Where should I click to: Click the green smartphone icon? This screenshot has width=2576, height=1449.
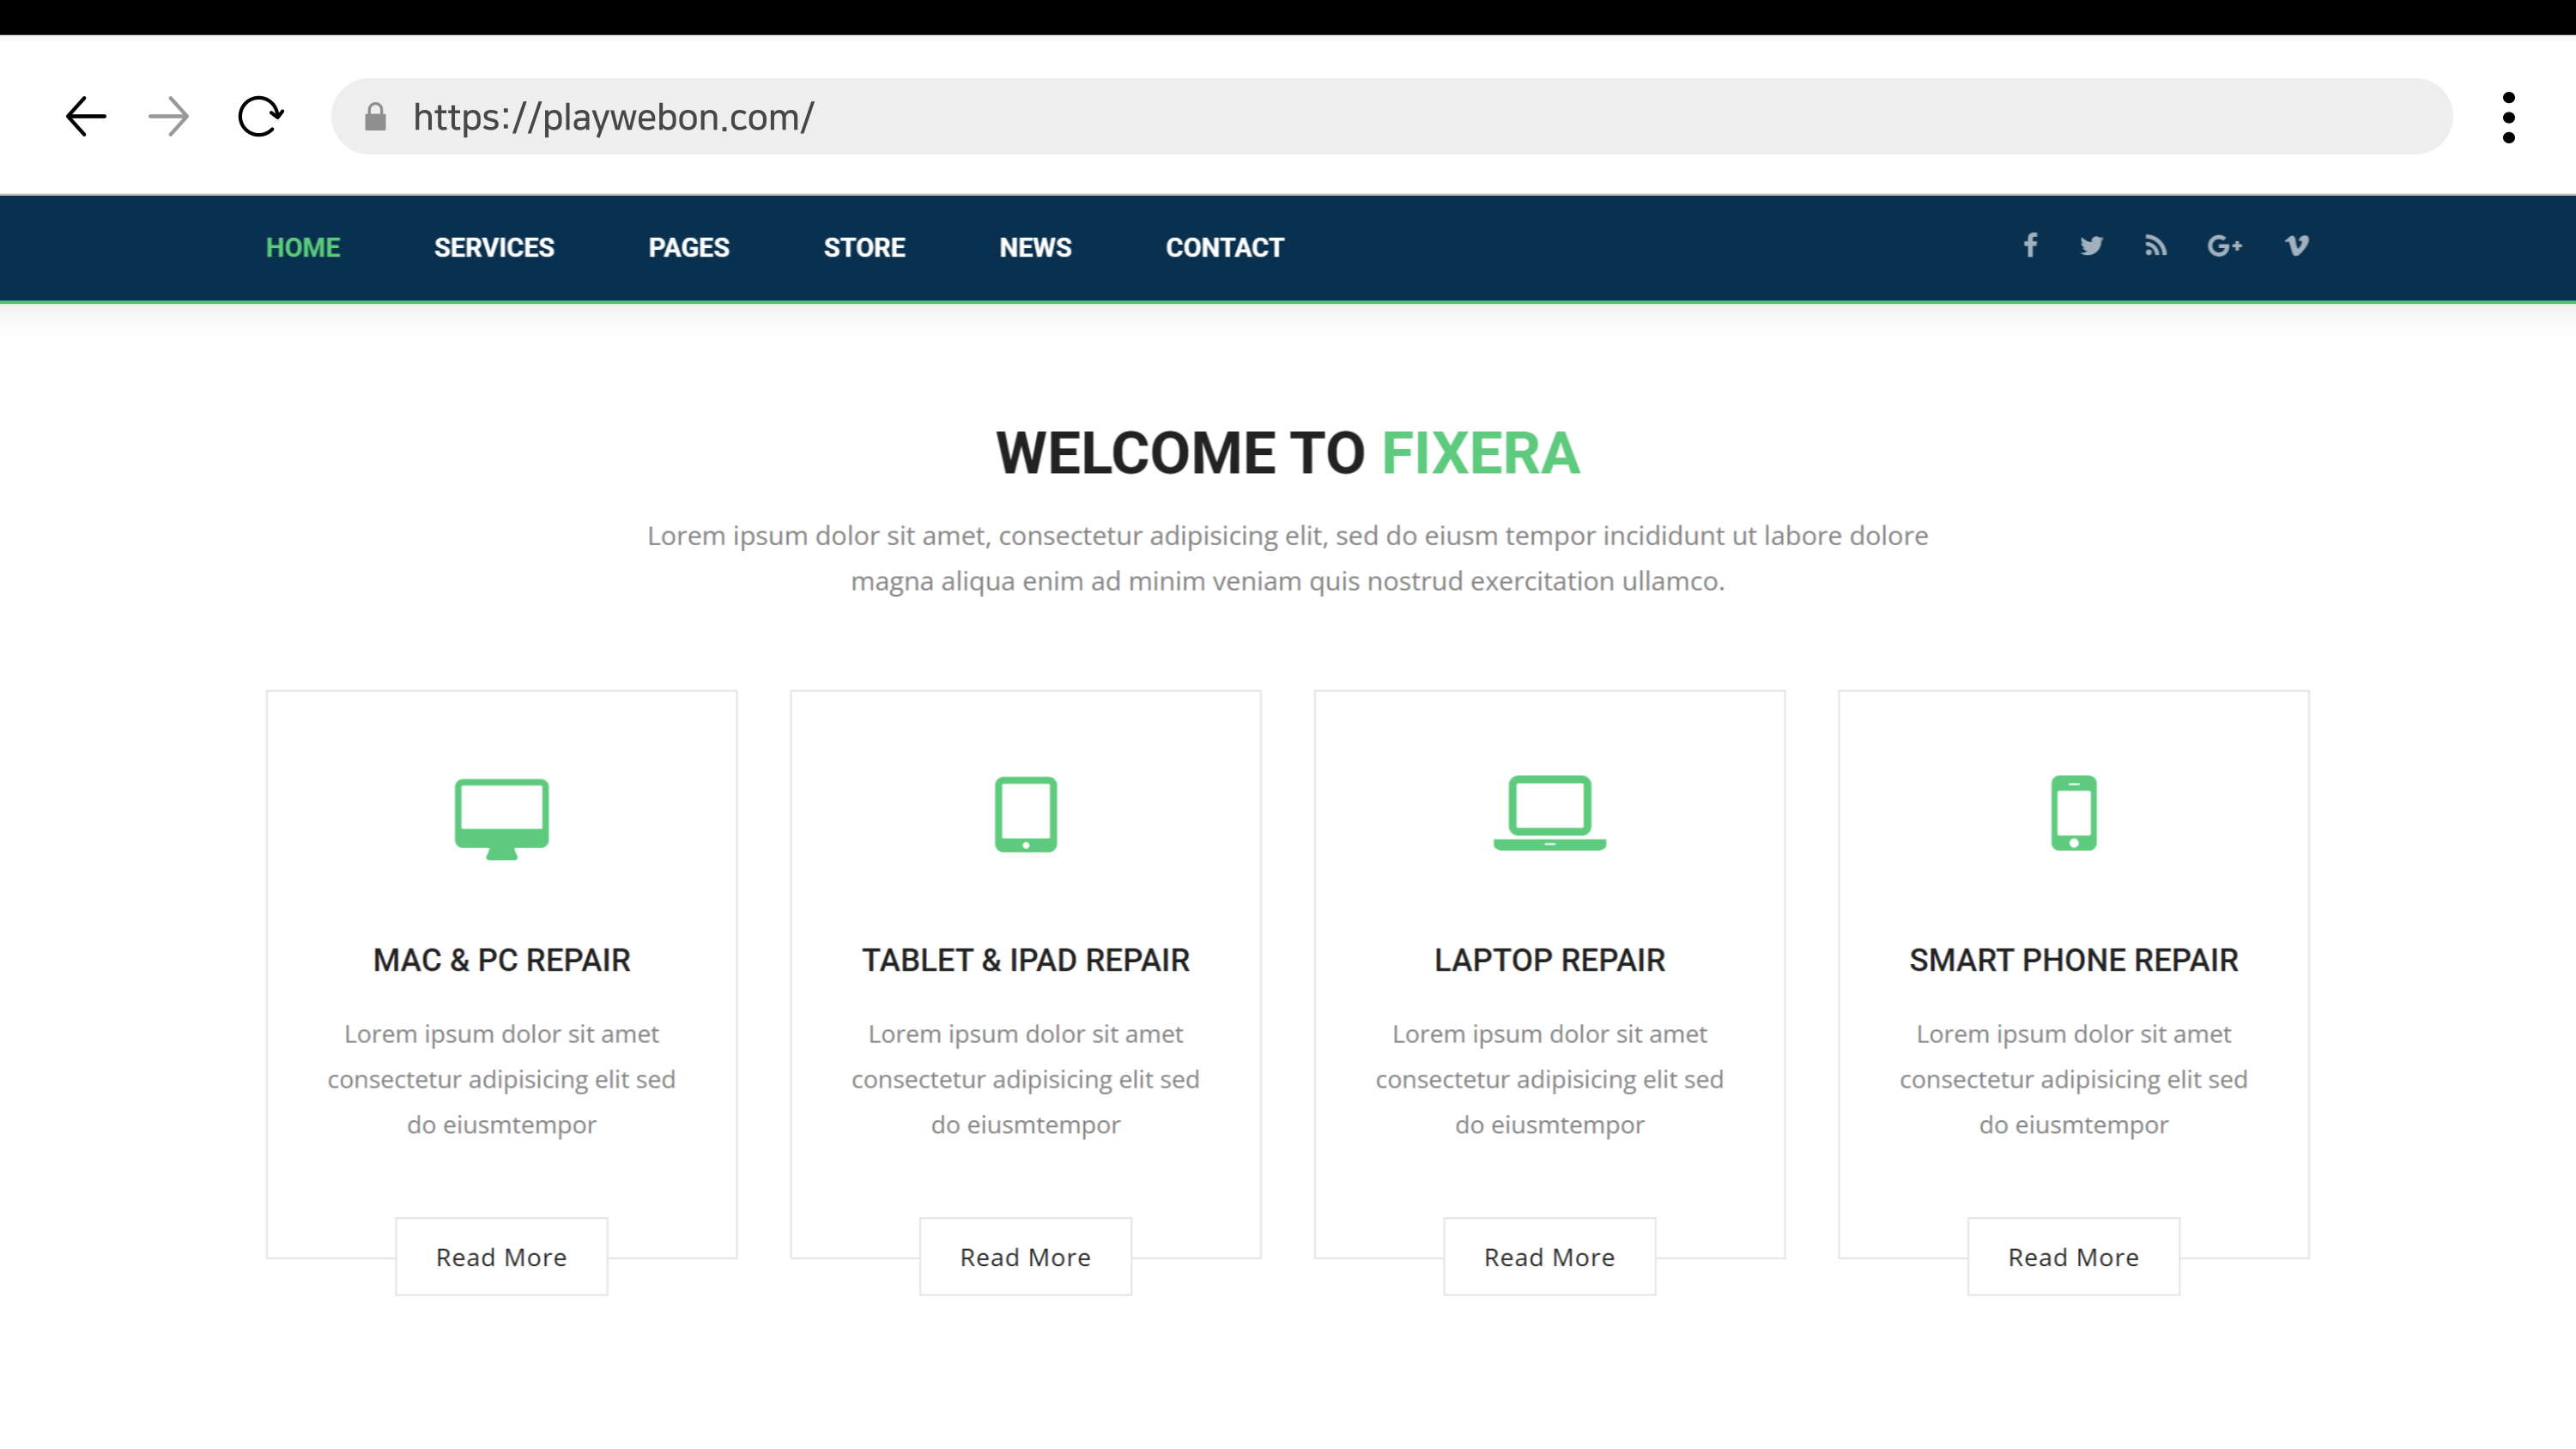tap(2073, 813)
